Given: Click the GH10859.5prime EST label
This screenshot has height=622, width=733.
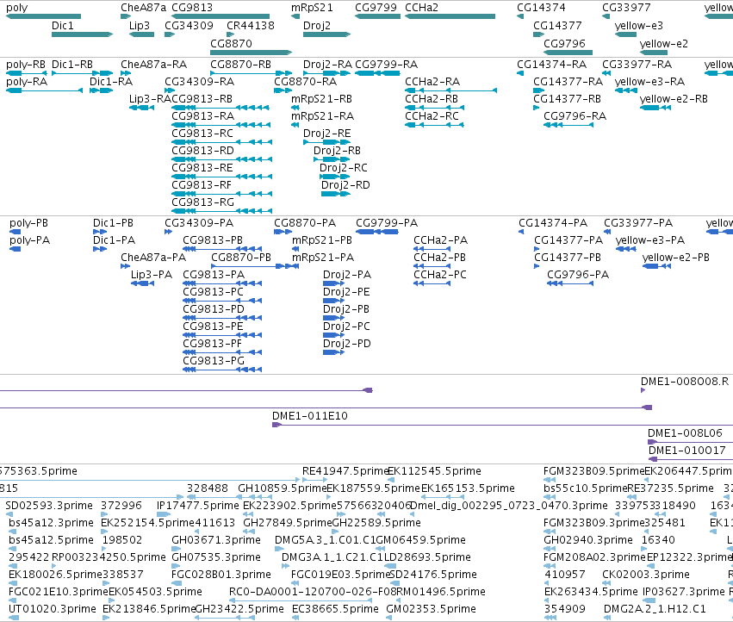Looking at the screenshot, I should (283, 488).
